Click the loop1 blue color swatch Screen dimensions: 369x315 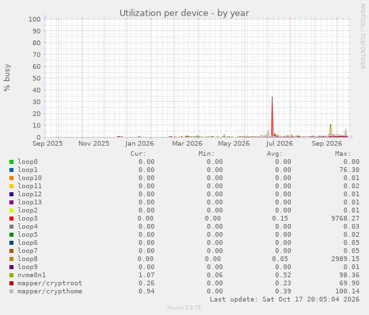click(x=11, y=170)
